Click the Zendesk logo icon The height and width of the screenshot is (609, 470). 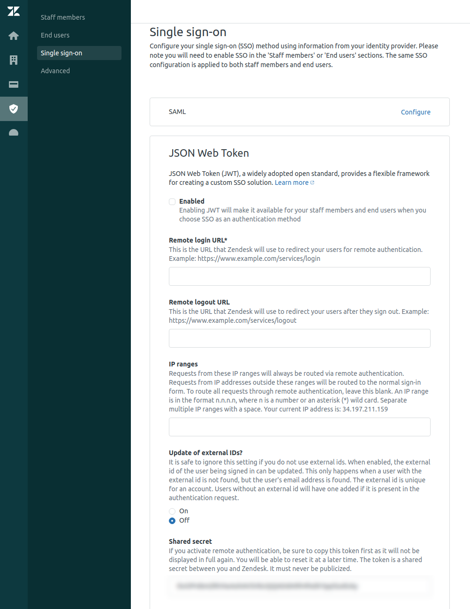[14, 11]
